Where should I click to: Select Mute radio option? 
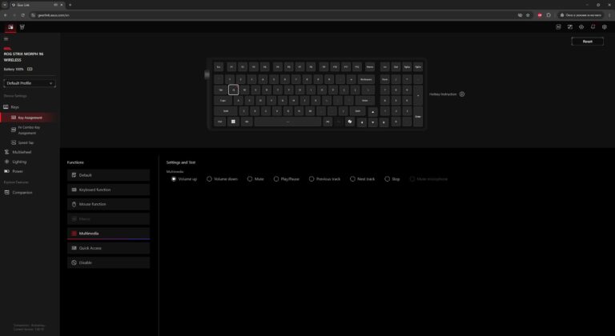click(250, 178)
